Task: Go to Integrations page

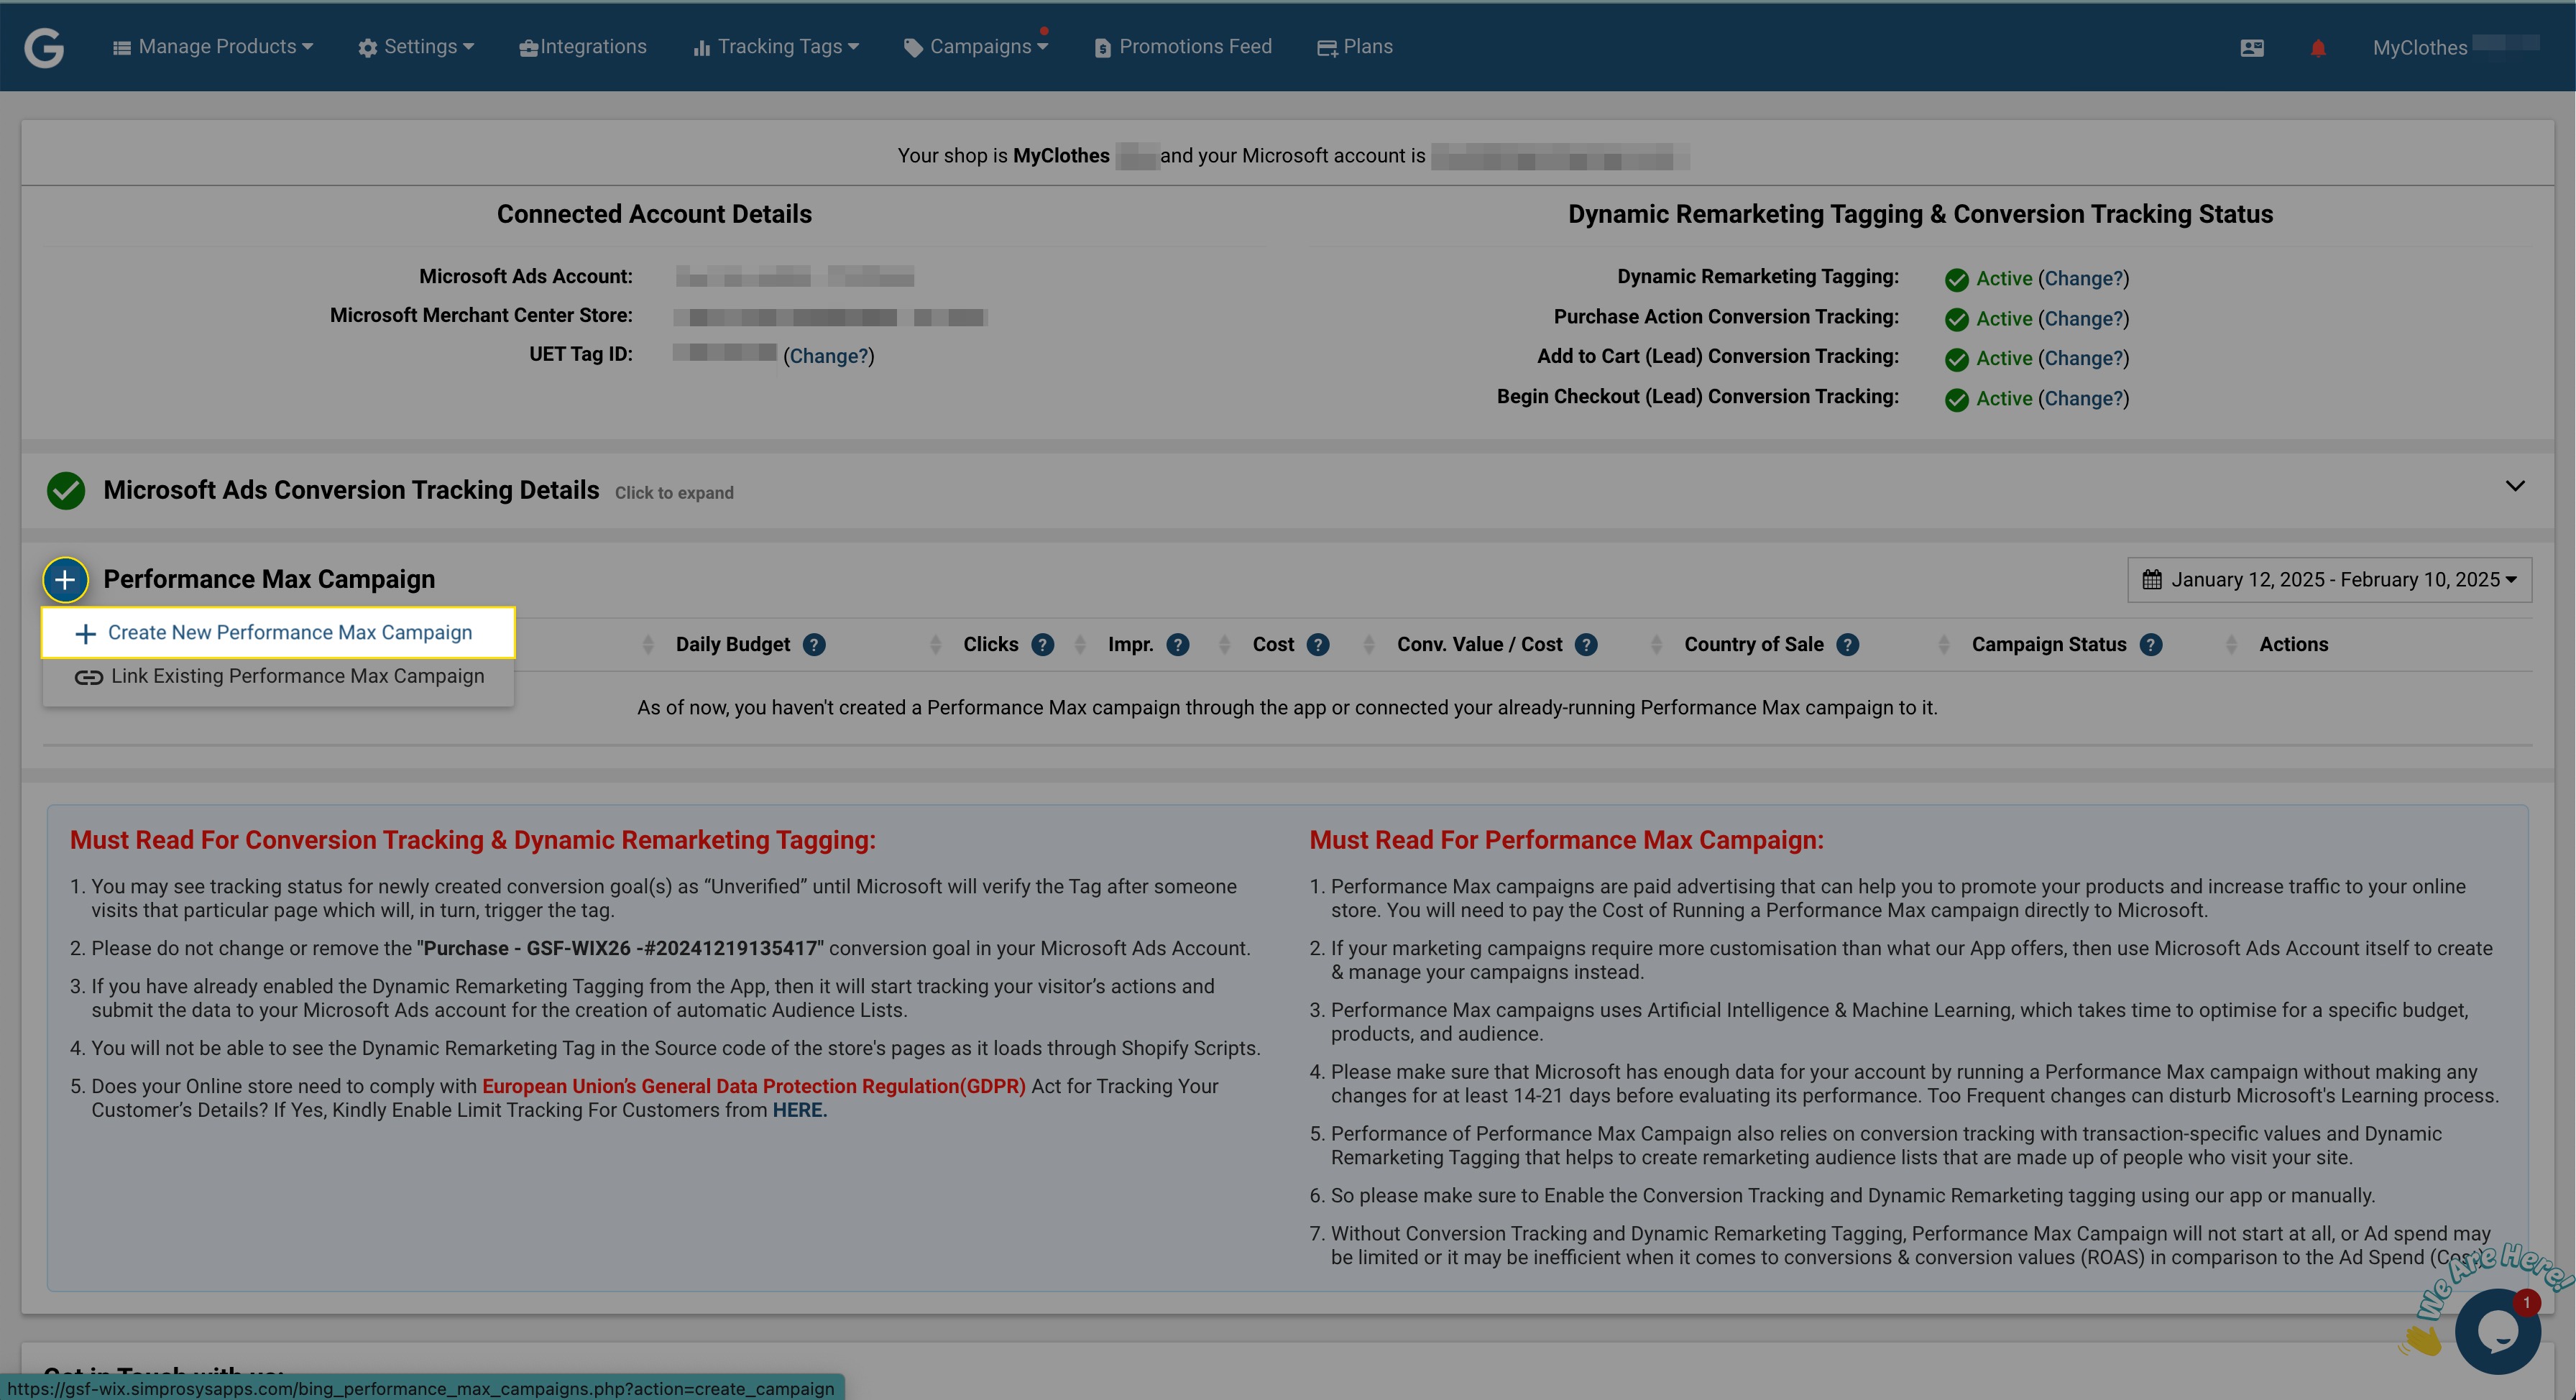Action: pos(583,47)
